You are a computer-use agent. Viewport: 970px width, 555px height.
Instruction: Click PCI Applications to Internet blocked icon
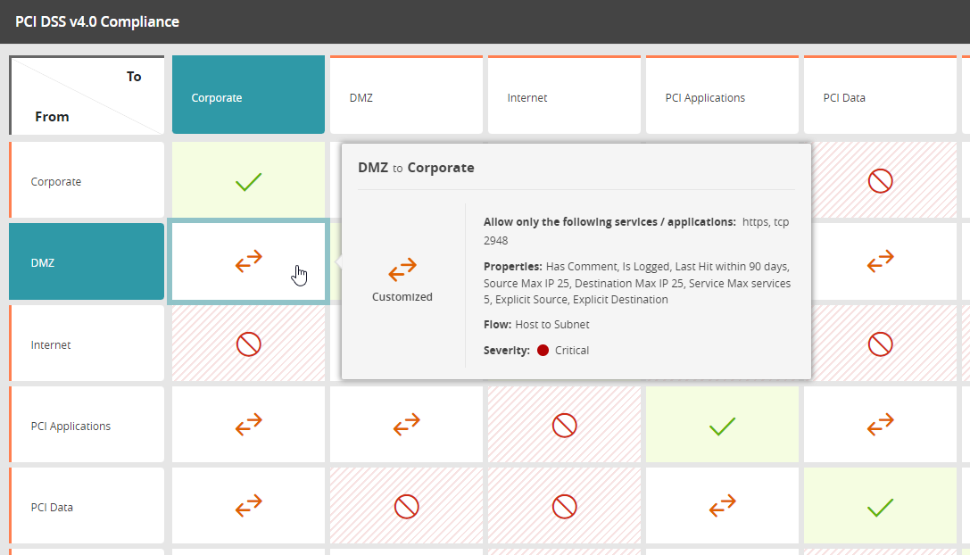[564, 426]
